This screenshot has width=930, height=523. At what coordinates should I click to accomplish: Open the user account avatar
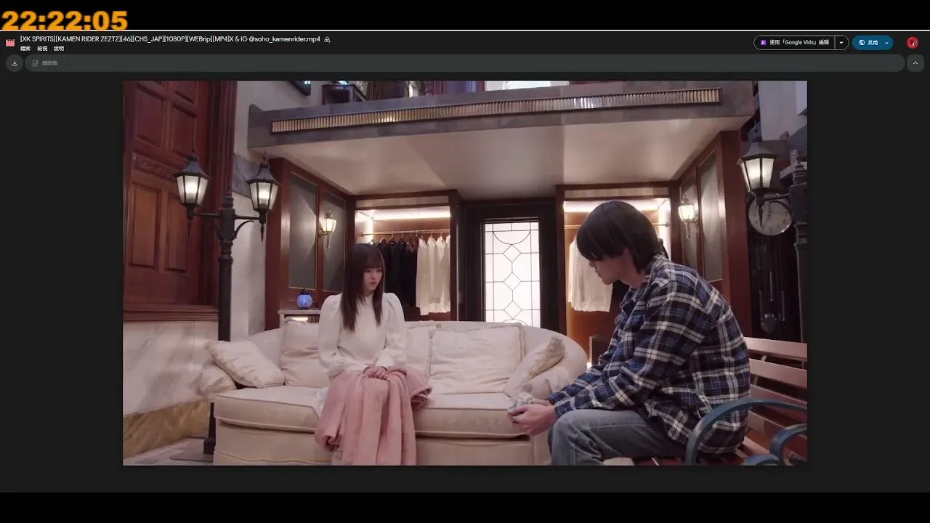tap(913, 43)
